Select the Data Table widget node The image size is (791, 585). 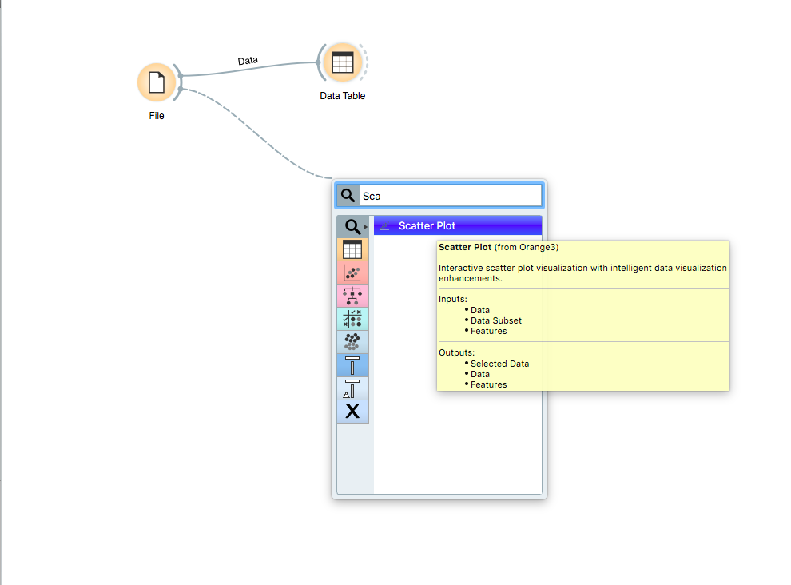coord(342,62)
